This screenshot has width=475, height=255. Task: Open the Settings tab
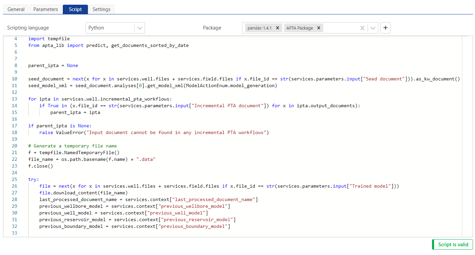coord(101,9)
